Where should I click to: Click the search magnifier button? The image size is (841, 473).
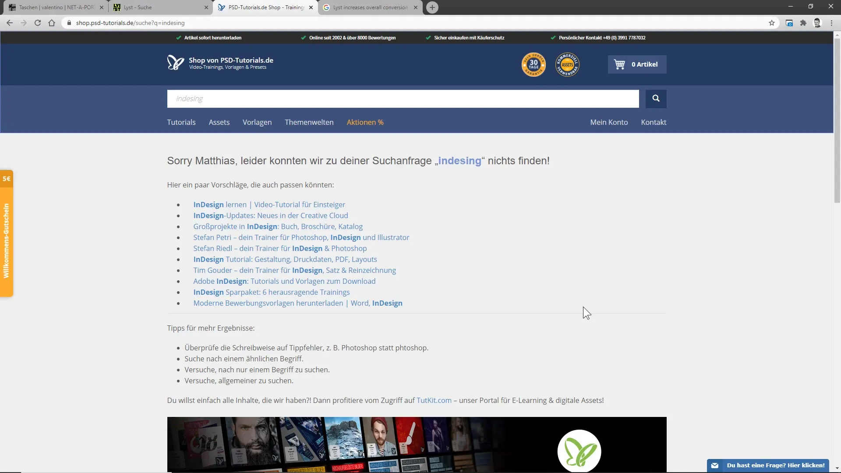(x=656, y=99)
